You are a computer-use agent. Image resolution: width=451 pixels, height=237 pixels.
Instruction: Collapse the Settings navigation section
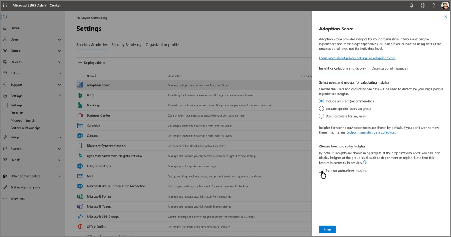(x=59, y=96)
